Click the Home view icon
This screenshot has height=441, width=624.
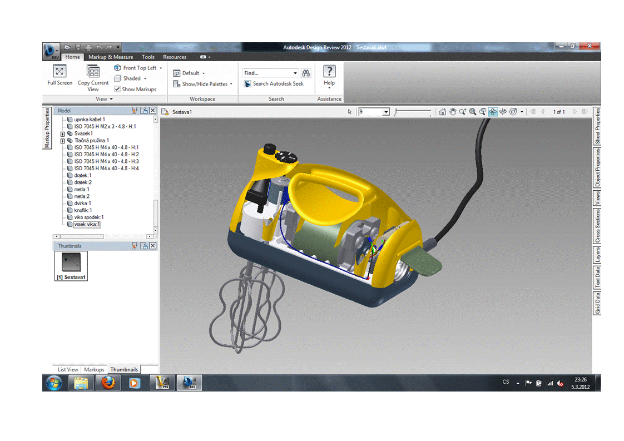tap(443, 112)
